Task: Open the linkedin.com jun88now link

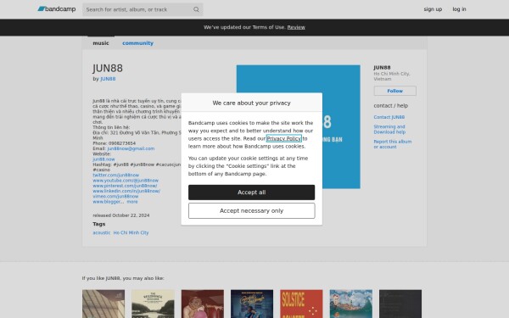Action: tap(126, 191)
